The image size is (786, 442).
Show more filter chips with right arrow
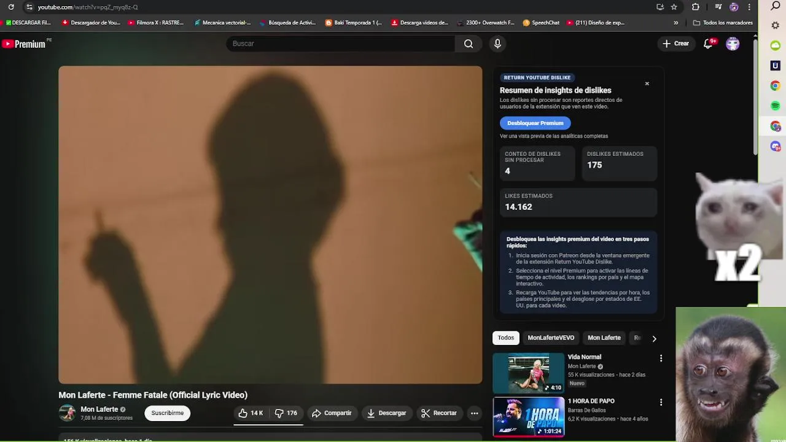click(x=654, y=338)
